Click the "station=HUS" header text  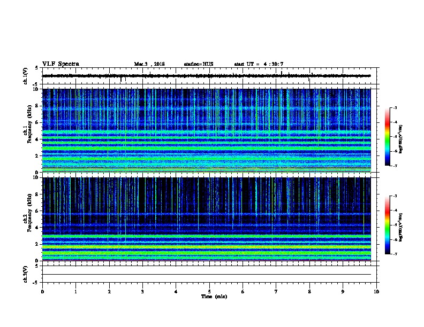click(199, 64)
